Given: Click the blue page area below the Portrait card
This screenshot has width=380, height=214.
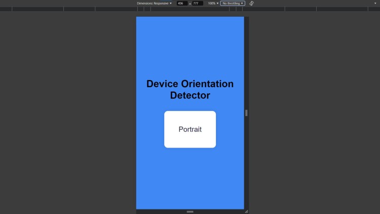Looking at the screenshot, I should click(x=190, y=177).
